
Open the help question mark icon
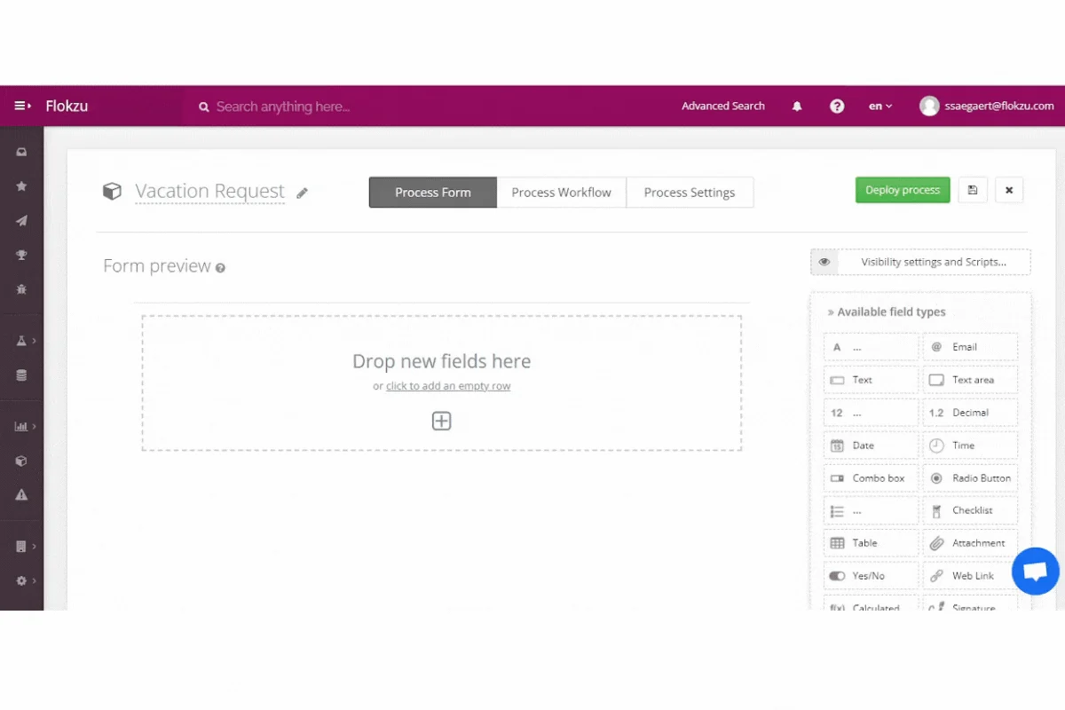pyautogui.click(x=837, y=106)
